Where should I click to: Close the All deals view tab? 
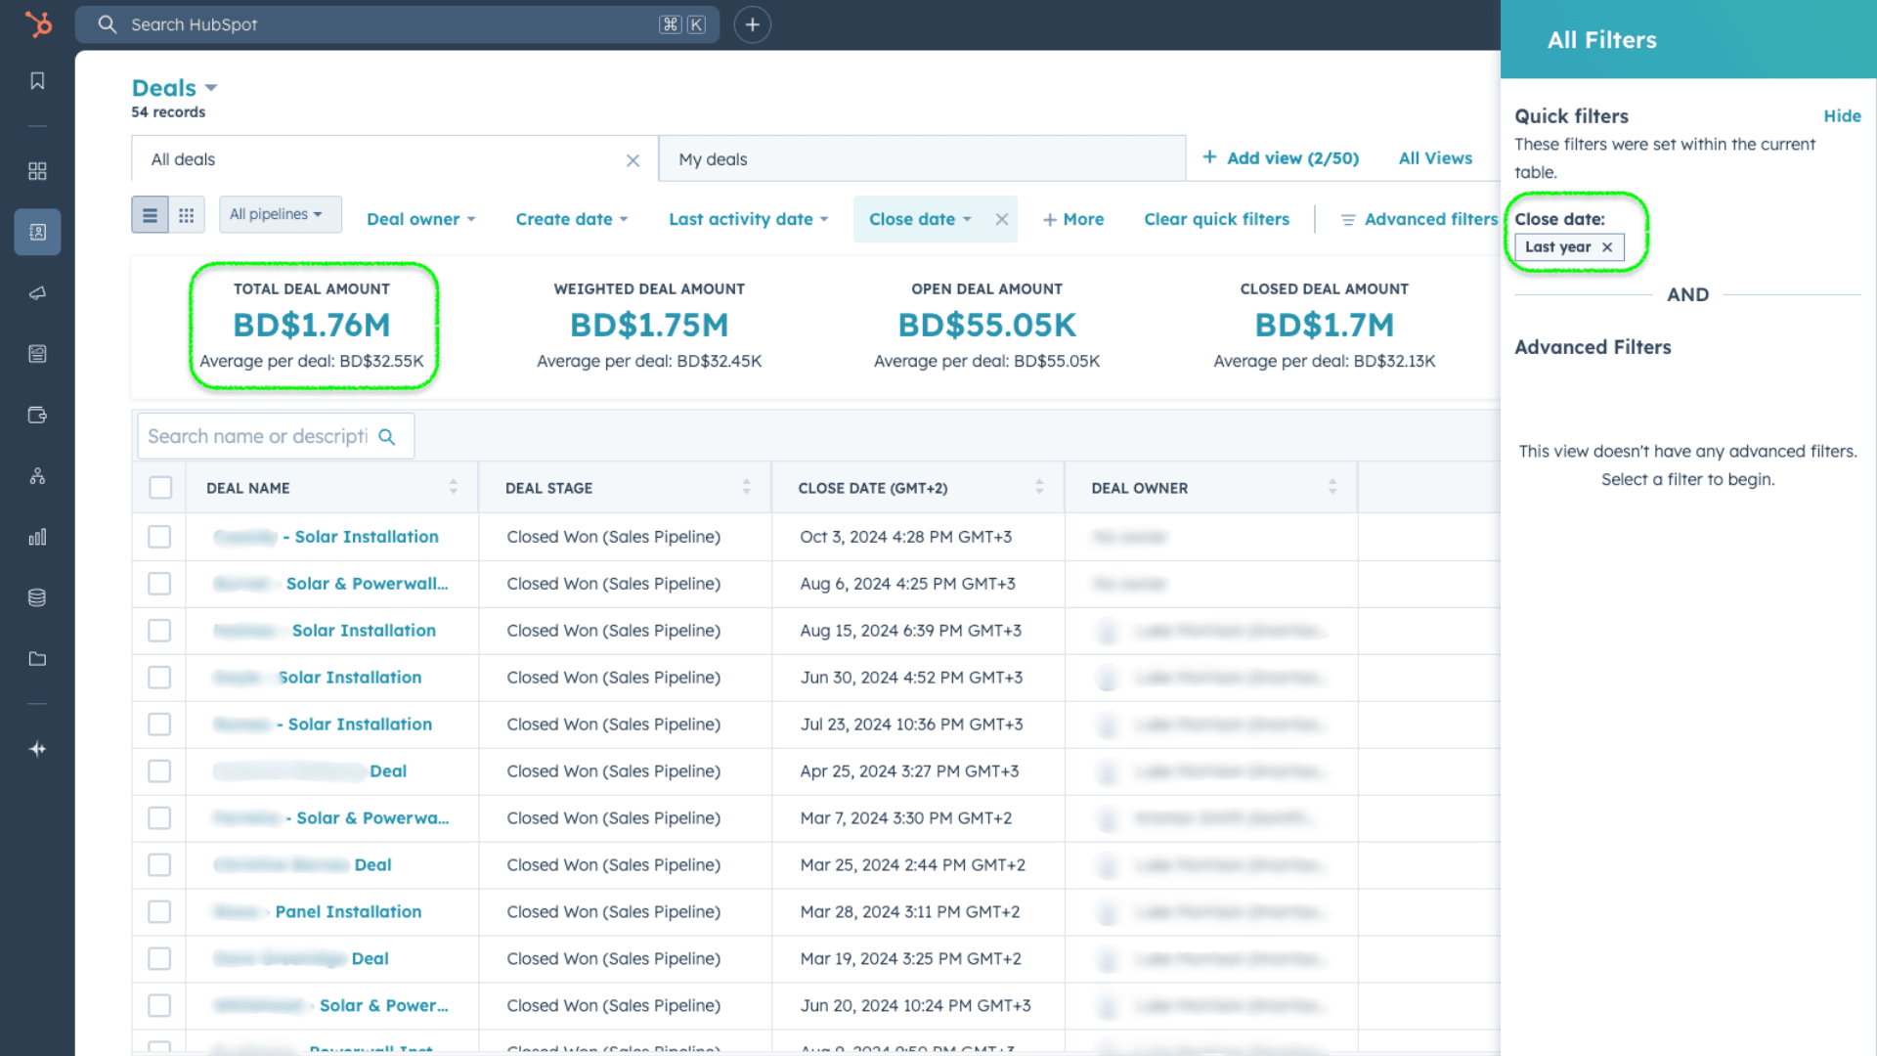(x=633, y=160)
